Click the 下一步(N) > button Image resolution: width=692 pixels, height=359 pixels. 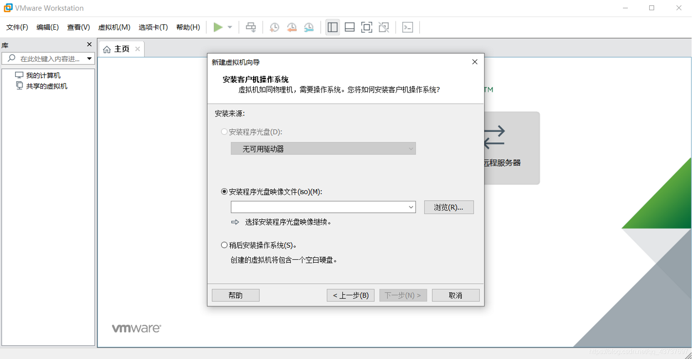(x=403, y=295)
